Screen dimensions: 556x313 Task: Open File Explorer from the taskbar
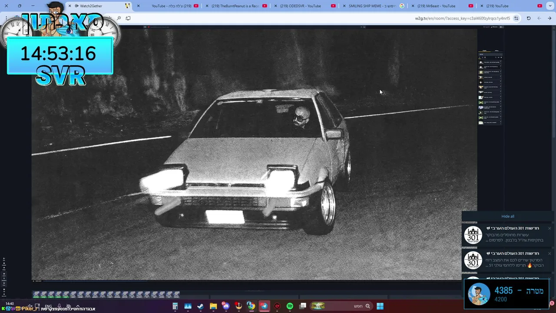coord(213,306)
